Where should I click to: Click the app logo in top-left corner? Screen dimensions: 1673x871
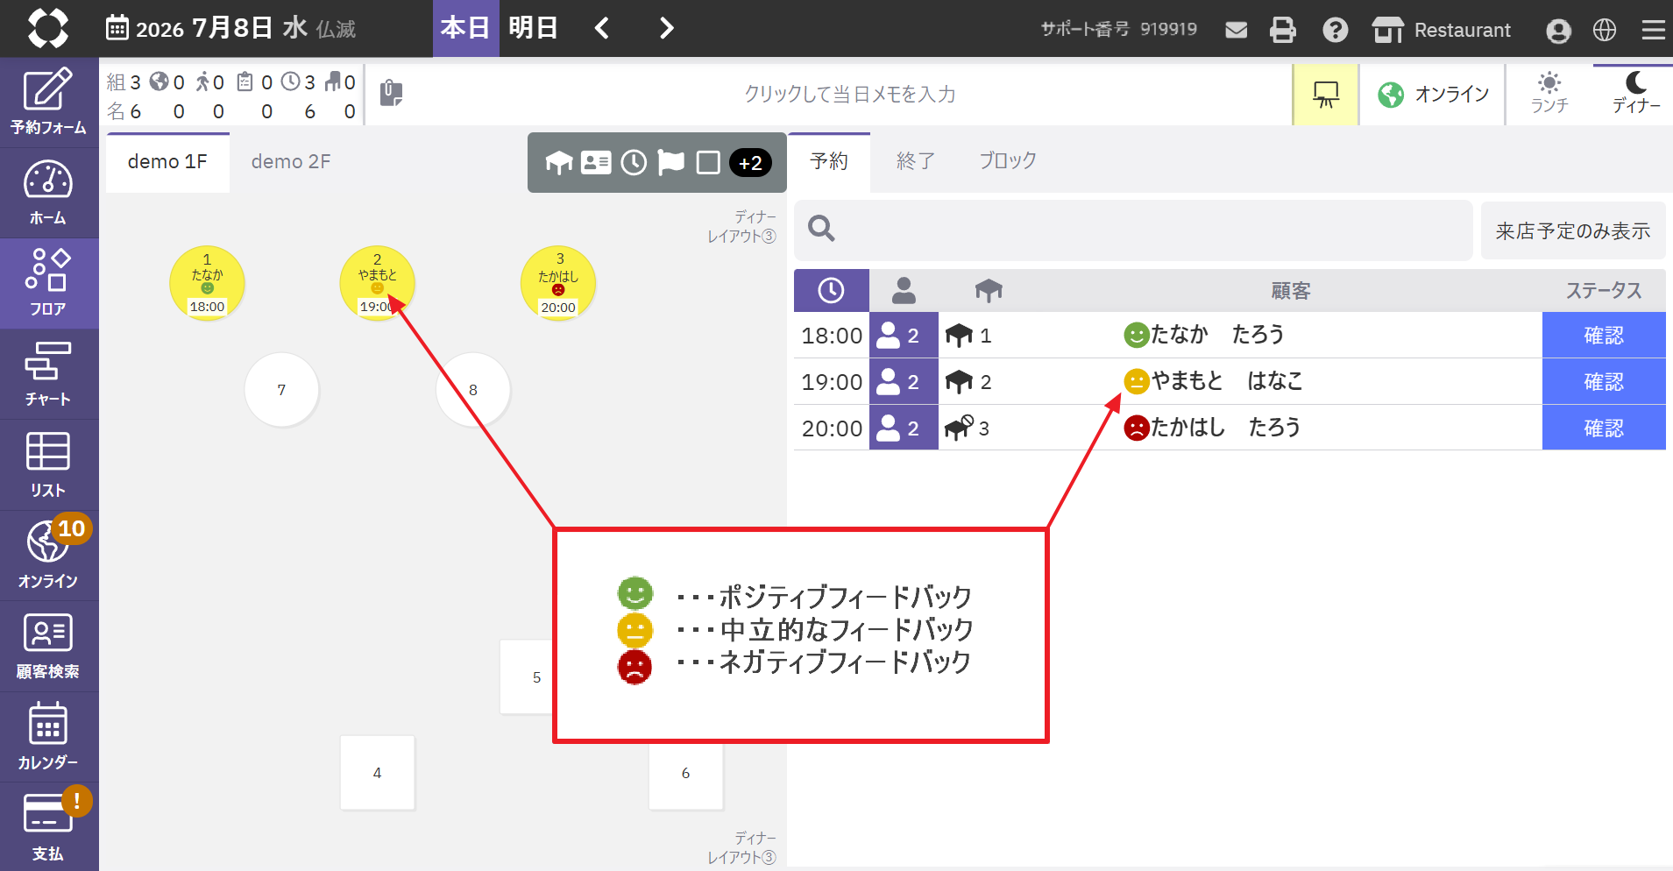47,28
